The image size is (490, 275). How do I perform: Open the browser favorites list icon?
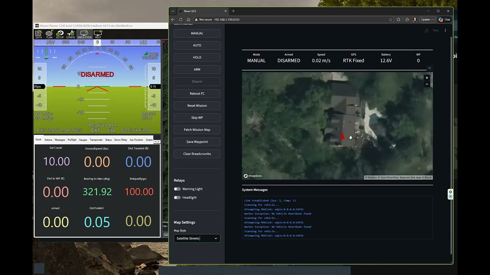click(407, 19)
